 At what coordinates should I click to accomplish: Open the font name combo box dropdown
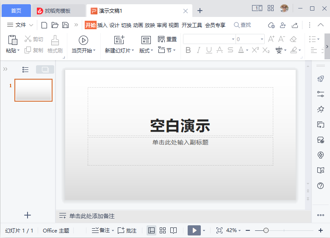233,39
